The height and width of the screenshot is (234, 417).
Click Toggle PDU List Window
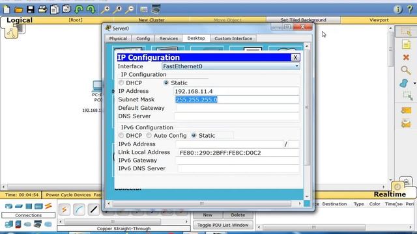(223, 225)
